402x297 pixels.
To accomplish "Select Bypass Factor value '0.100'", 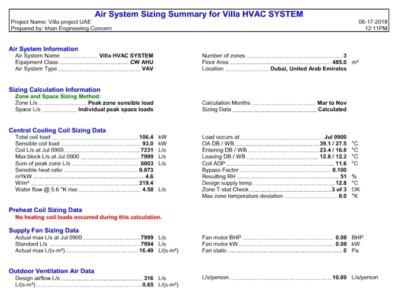I will tap(339, 170).
